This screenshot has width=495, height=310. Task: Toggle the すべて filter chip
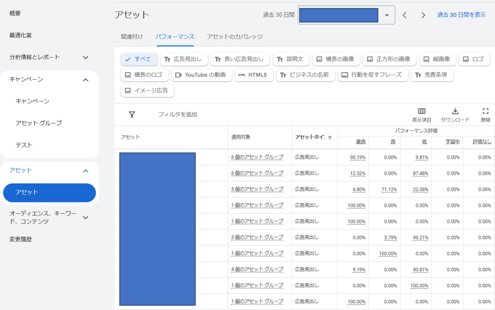(138, 59)
